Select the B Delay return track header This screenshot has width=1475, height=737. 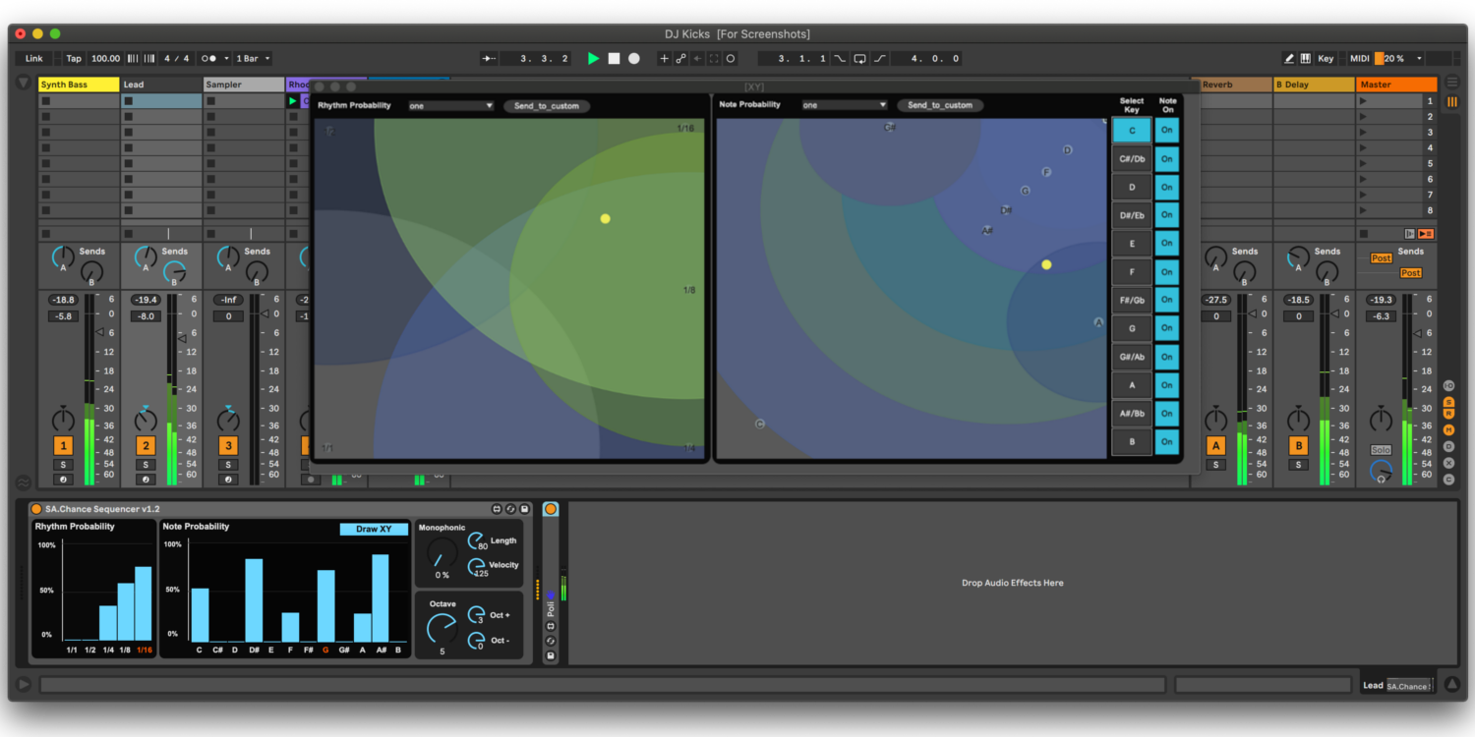point(1314,85)
